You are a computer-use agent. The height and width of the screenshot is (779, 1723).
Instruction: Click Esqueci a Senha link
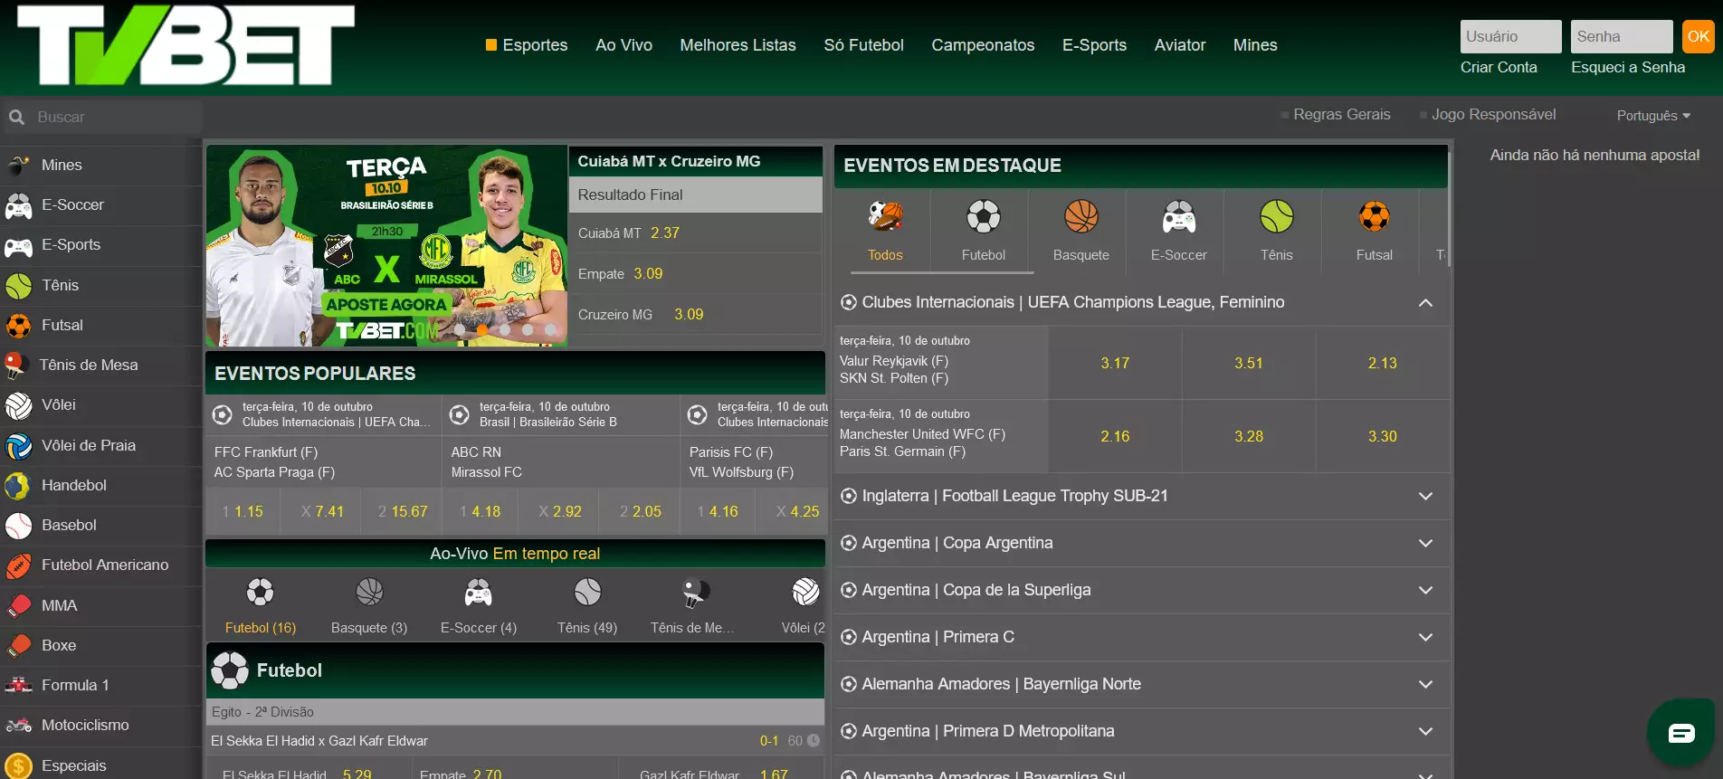pos(1628,68)
